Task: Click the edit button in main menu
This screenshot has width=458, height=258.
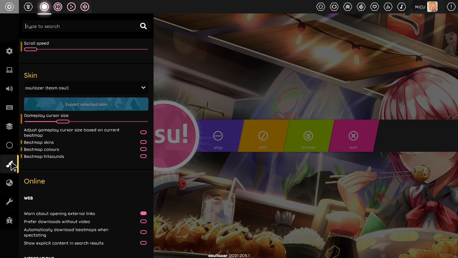Action: tap(263, 136)
